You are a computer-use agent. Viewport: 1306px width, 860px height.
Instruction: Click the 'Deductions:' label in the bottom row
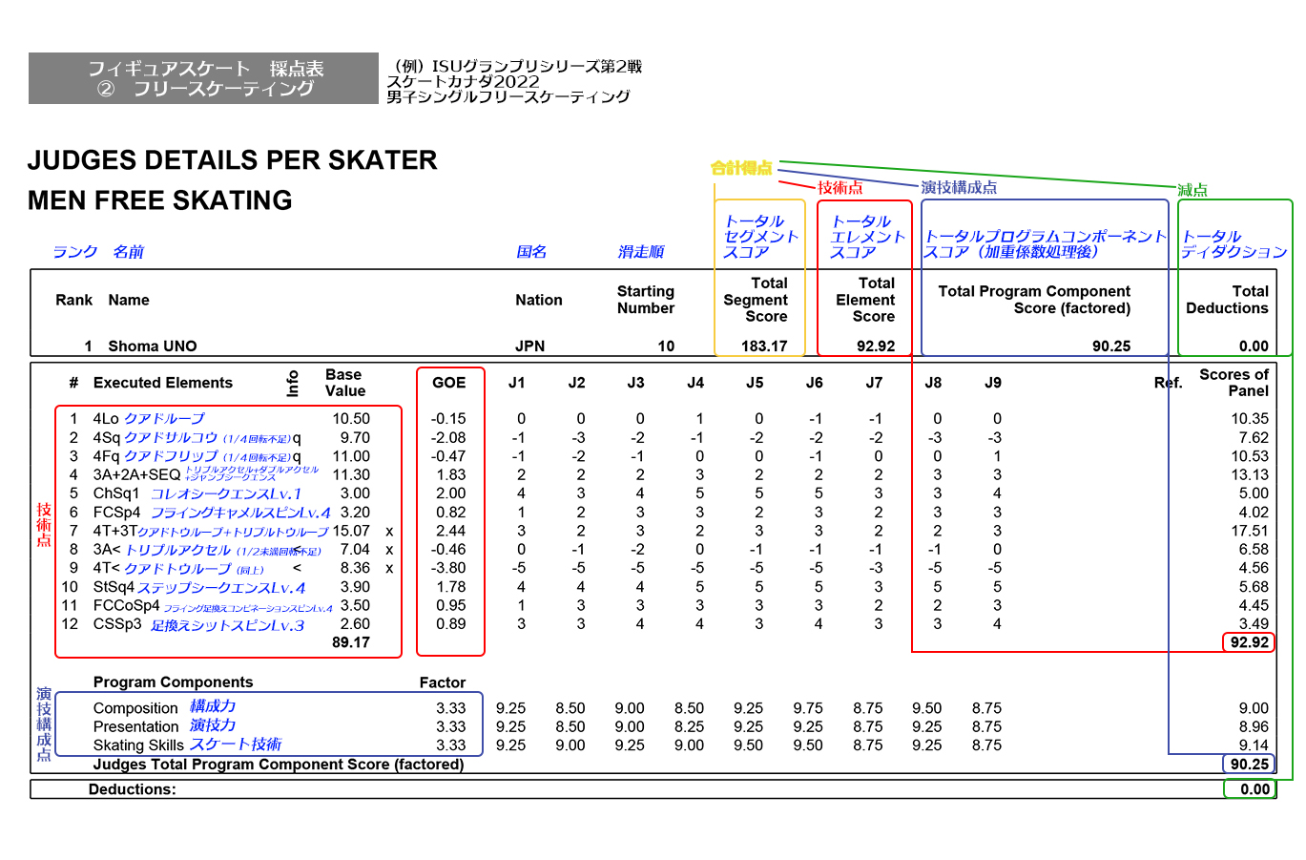click(x=133, y=789)
